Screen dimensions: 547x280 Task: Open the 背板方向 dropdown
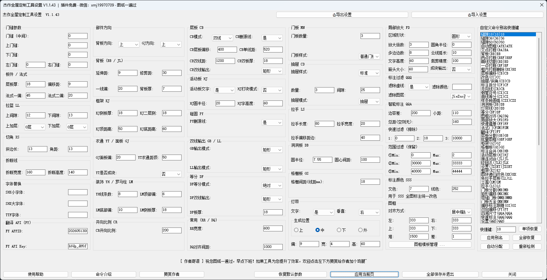[129, 44]
